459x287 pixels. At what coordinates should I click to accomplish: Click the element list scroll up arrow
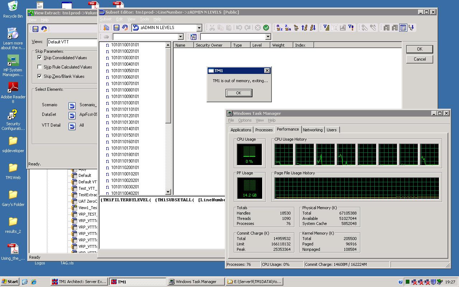[x=168, y=45]
